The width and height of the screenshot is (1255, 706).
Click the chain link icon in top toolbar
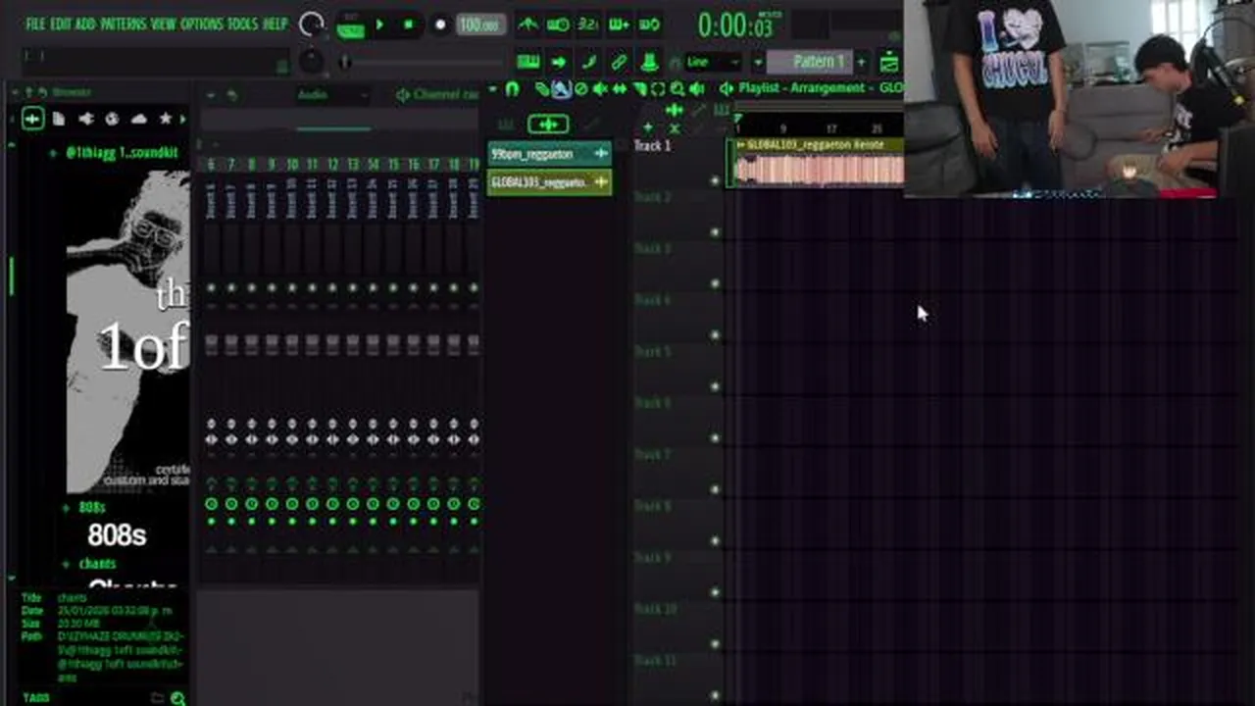(x=620, y=62)
